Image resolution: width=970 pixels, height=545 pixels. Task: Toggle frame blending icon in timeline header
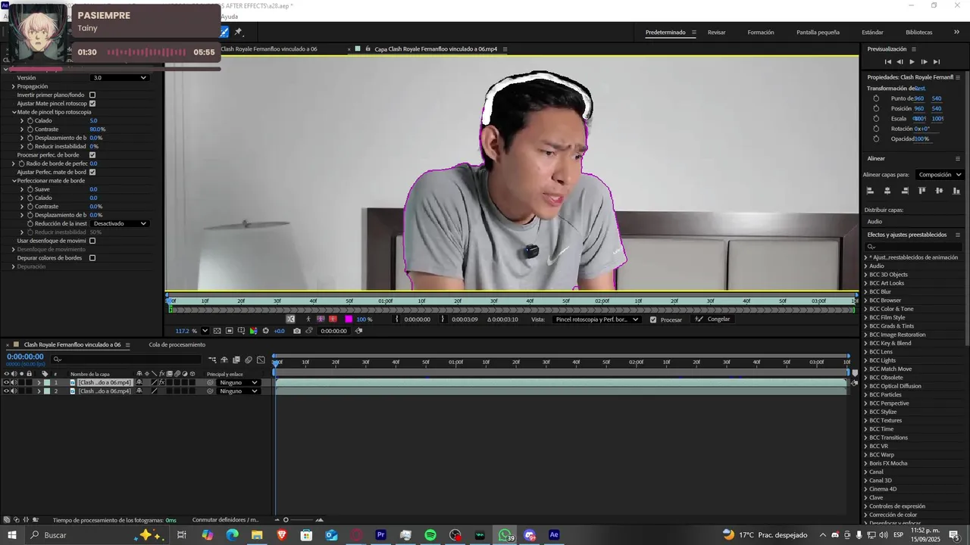(236, 360)
